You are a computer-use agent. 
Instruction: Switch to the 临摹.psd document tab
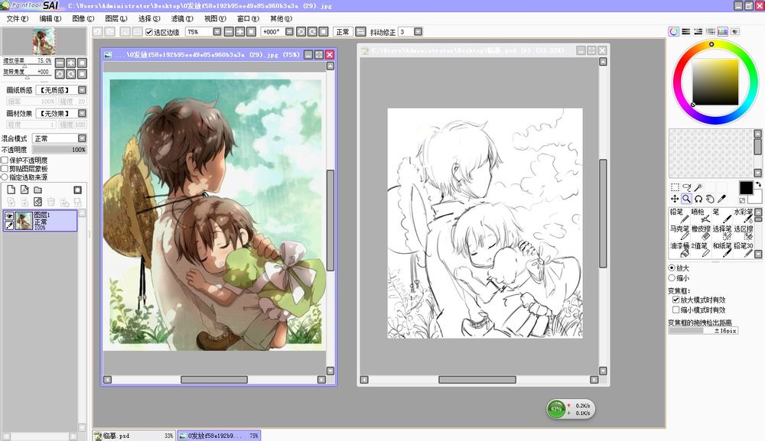(134, 436)
